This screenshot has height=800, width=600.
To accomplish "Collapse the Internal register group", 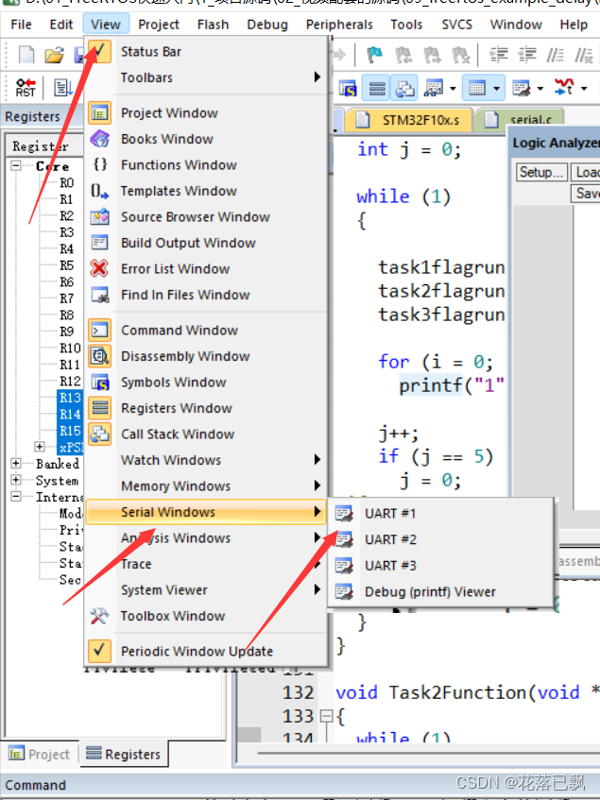I will click(x=16, y=497).
